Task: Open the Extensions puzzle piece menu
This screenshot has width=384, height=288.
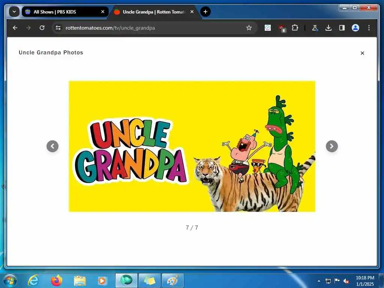Action: (295, 28)
